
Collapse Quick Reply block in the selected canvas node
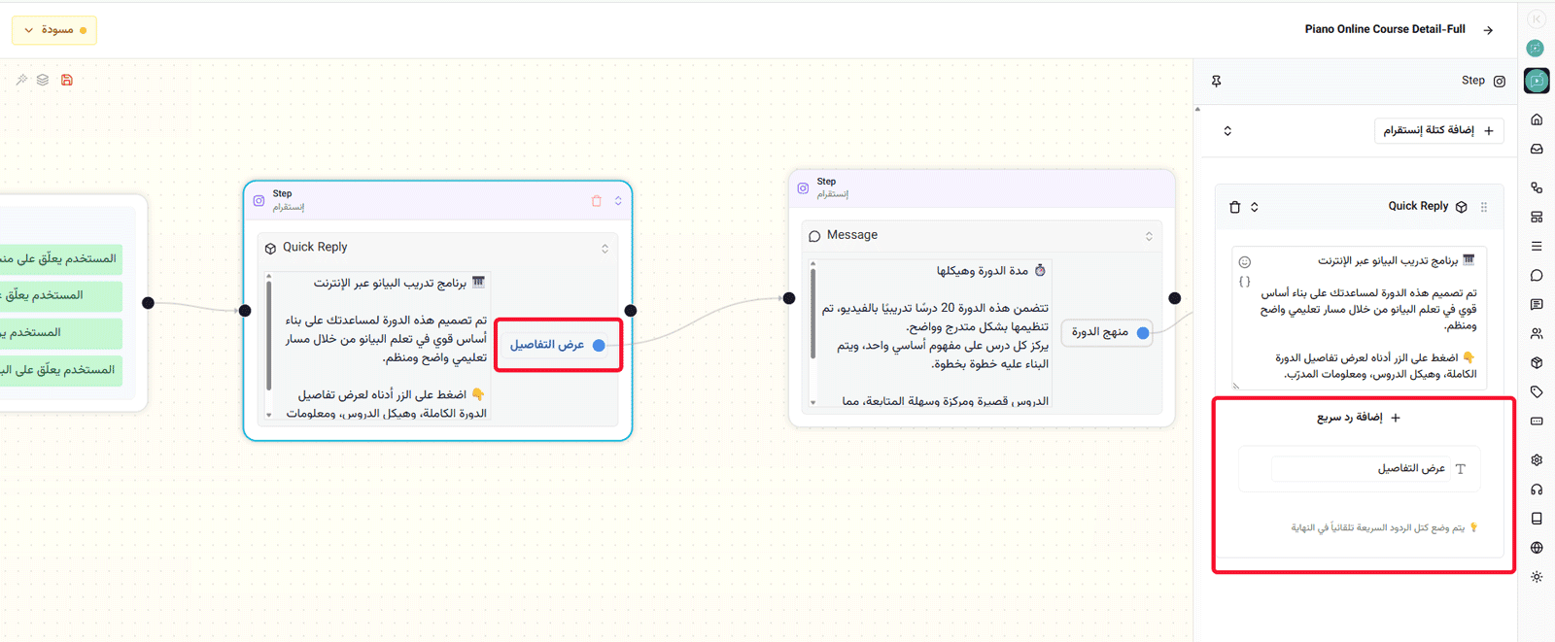(605, 249)
